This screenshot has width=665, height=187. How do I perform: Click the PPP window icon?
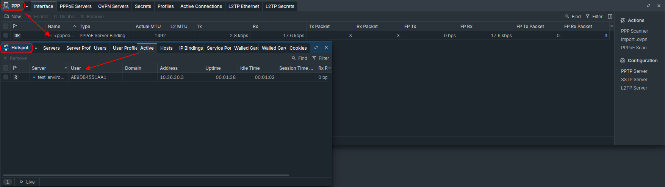tap(6, 6)
